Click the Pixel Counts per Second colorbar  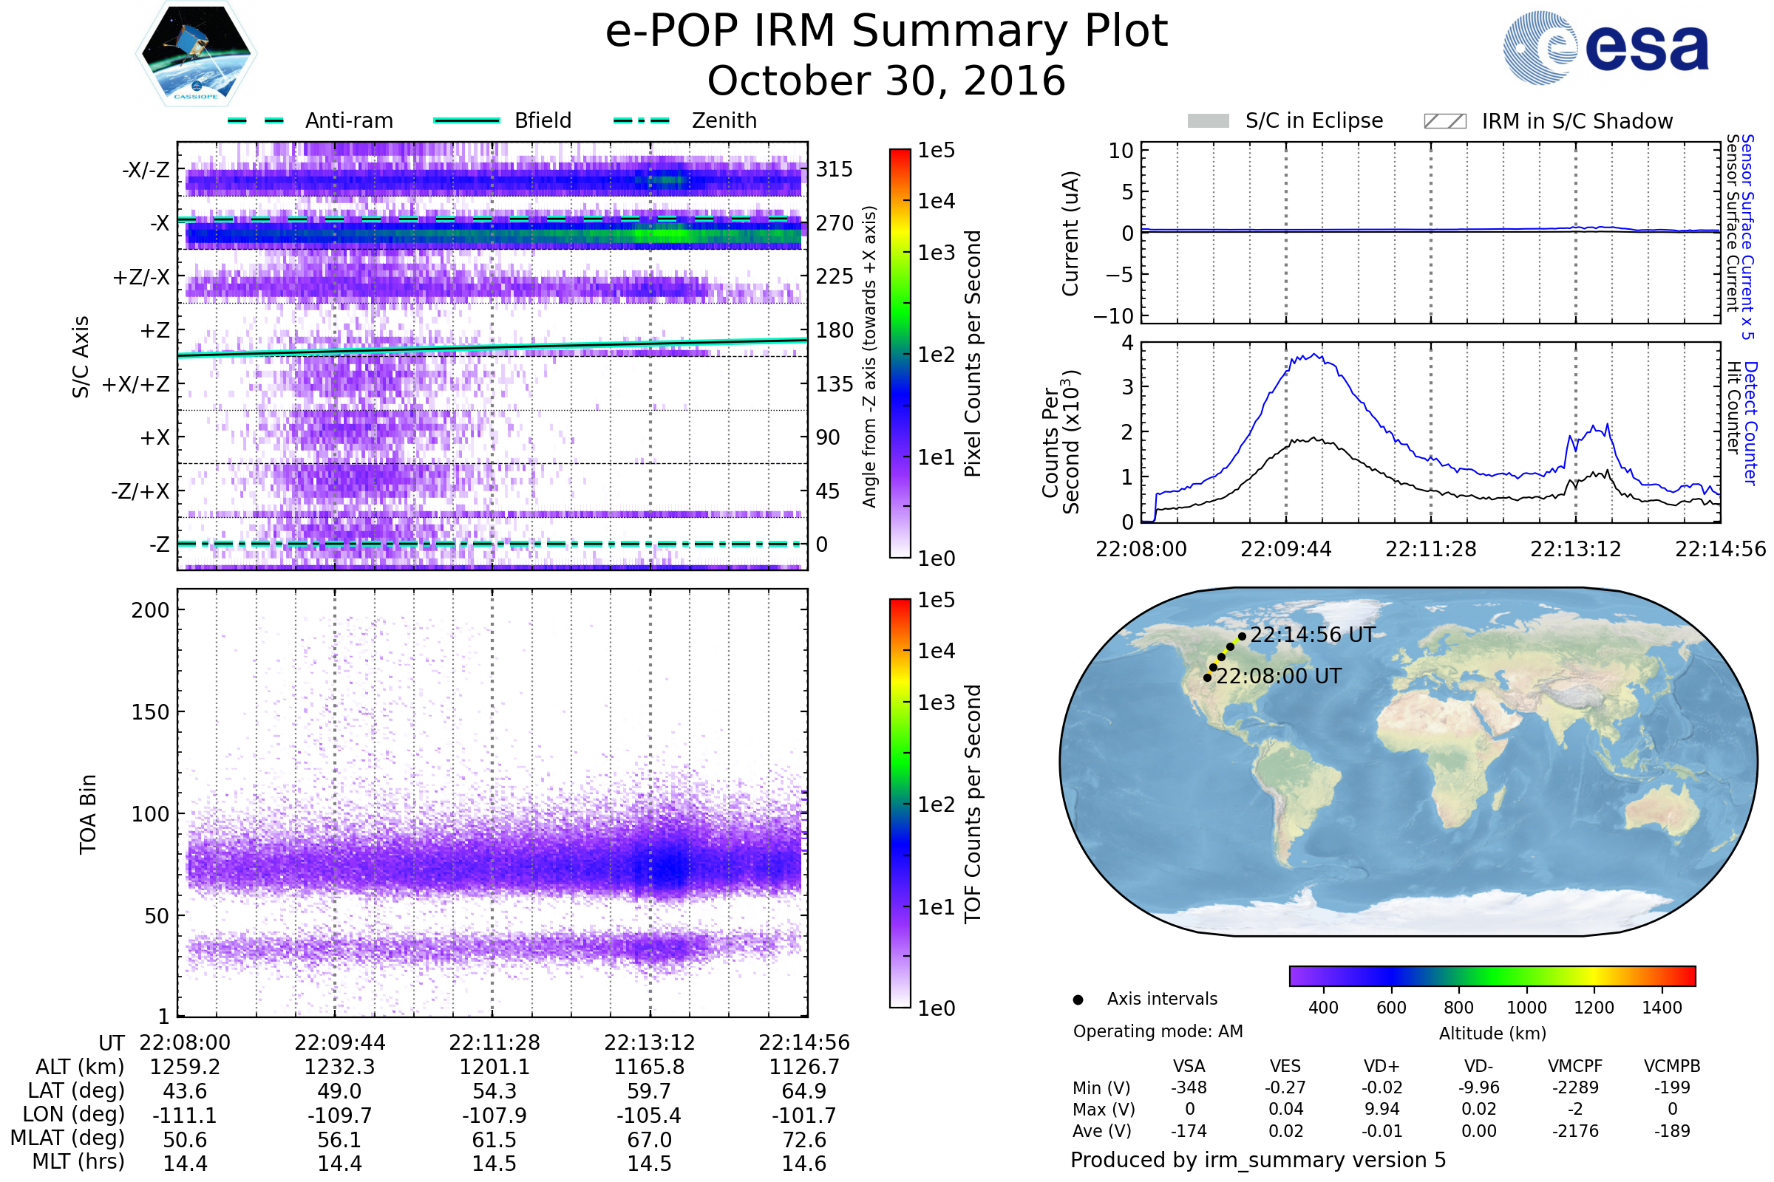pyautogui.click(x=900, y=353)
